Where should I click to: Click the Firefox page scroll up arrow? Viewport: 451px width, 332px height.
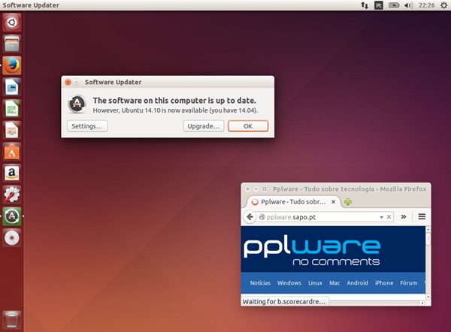[x=428, y=229]
